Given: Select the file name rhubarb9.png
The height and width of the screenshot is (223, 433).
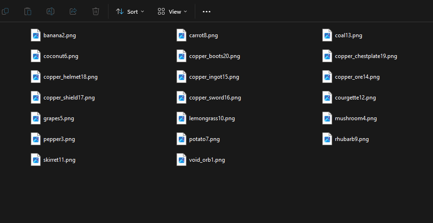Looking at the screenshot, I should click(352, 139).
